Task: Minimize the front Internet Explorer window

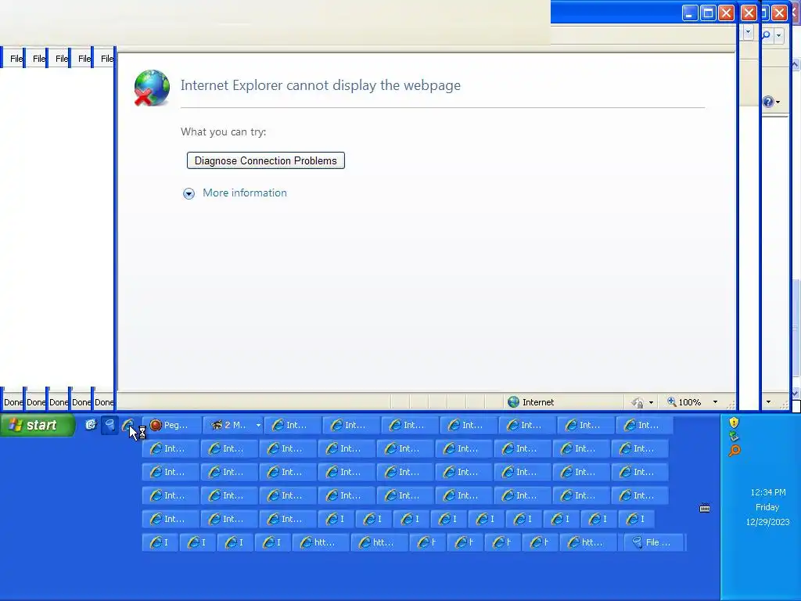Action: point(690,13)
